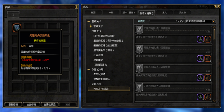Collapse the 特殊关卡 category group
The width and height of the screenshot is (224, 112).
pyautogui.click(x=88, y=31)
